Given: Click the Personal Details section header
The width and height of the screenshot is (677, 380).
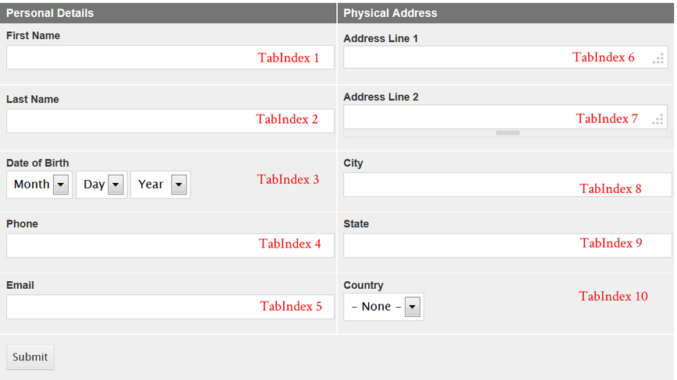Looking at the screenshot, I should pos(168,13).
